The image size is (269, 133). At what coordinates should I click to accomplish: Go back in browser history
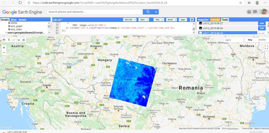tap(5, 3)
